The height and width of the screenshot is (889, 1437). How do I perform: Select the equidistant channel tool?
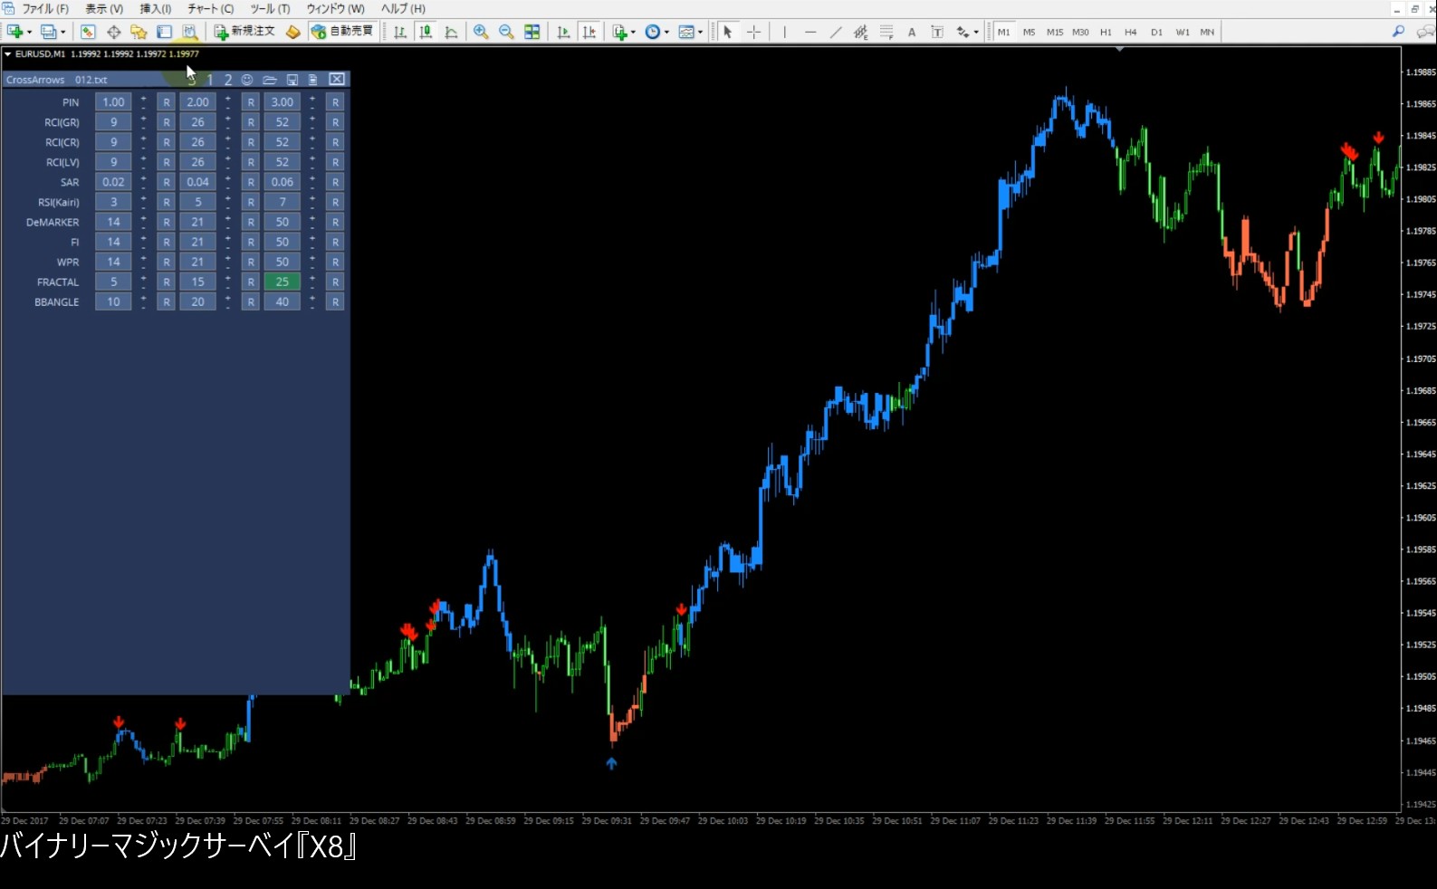tap(860, 32)
